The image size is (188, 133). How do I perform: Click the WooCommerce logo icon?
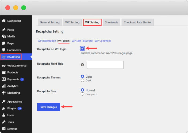click(x=4, y=66)
